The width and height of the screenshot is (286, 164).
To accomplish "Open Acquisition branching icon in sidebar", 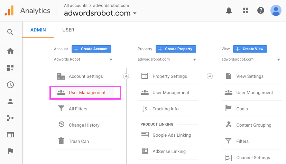I will tap(10, 118).
